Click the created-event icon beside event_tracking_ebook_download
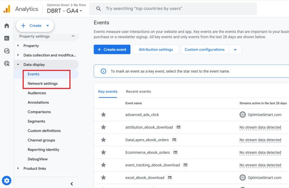Image resolution: width=289 pixels, height=188 pixels. pyautogui.click(x=185, y=165)
